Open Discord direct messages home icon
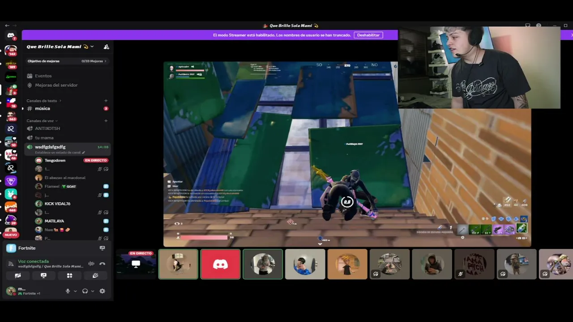 11,35
